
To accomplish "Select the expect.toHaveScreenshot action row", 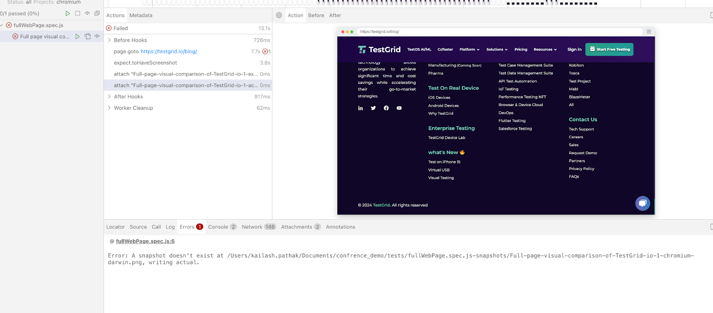I will (188, 63).
